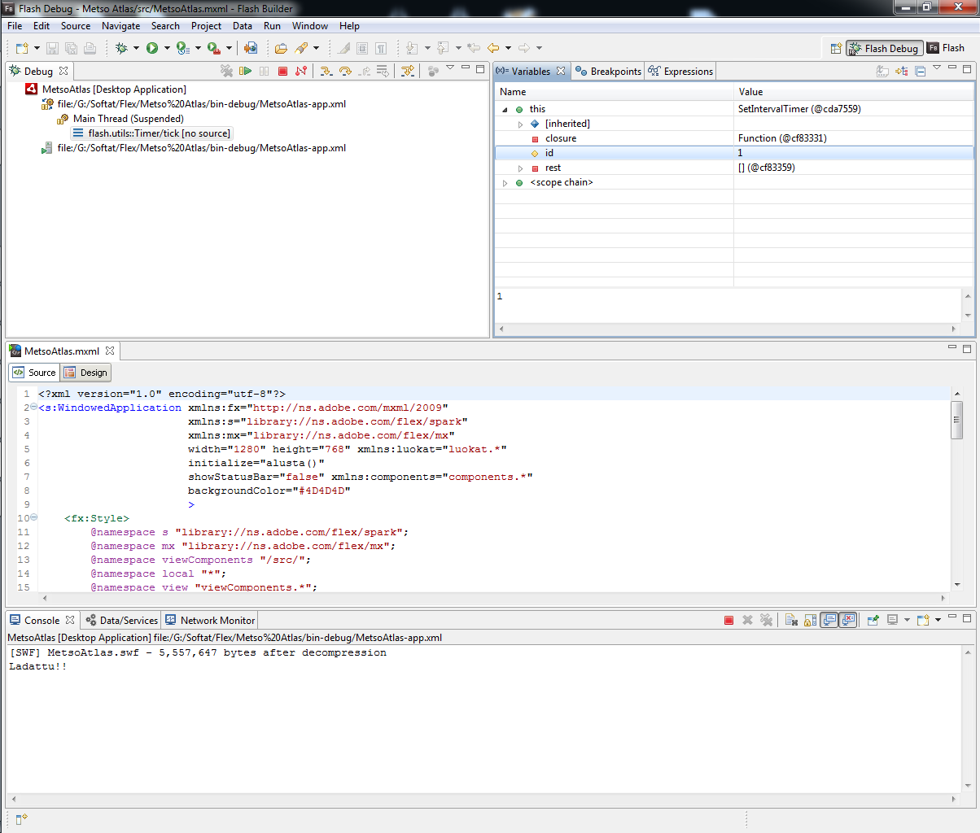
Task: Toggle Scroll Lock in Console
Action: [x=810, y=620]
